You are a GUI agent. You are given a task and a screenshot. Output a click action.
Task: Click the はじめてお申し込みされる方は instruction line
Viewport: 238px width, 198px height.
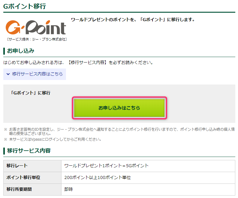78,62
